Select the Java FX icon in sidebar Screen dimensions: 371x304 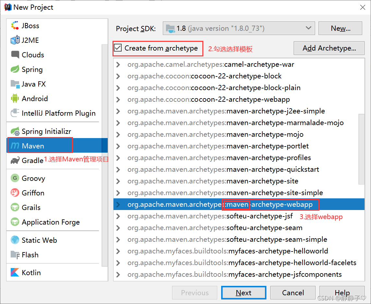(15, 84)
